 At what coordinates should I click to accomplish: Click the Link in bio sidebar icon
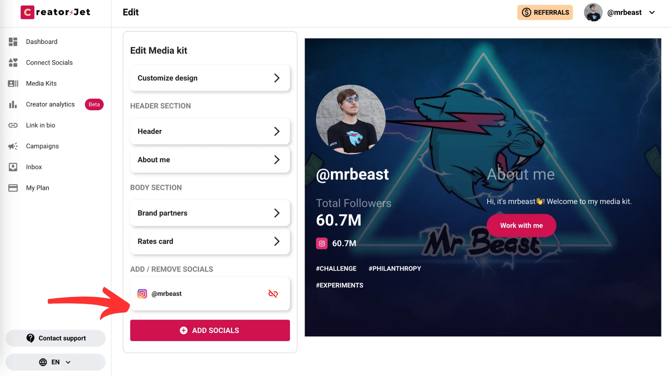coord(13,125)
